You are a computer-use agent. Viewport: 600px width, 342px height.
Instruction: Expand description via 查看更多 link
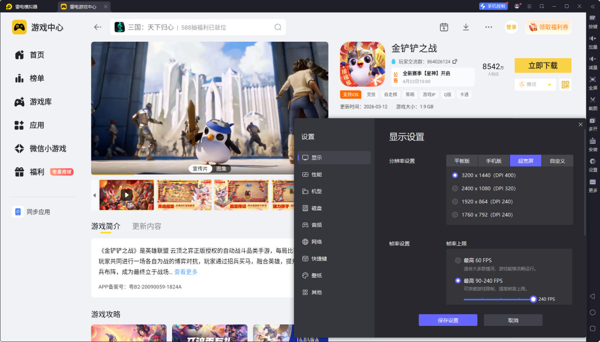(x=186, y=272)
